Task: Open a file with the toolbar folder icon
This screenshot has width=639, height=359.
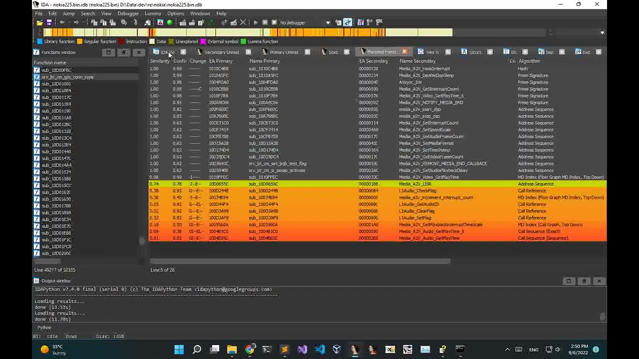Action: pyautogui.click(x=39, y=22)
